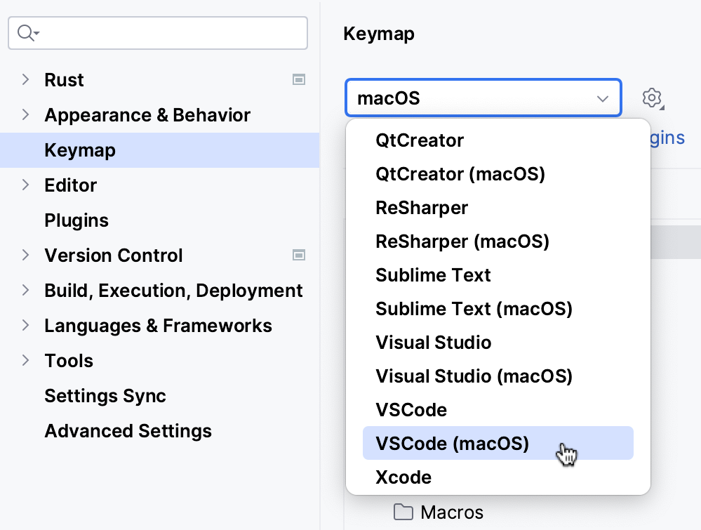Choose the Visual Studio (macOS) keymap
Screen dimensions: 701x530
click(474, 376)
